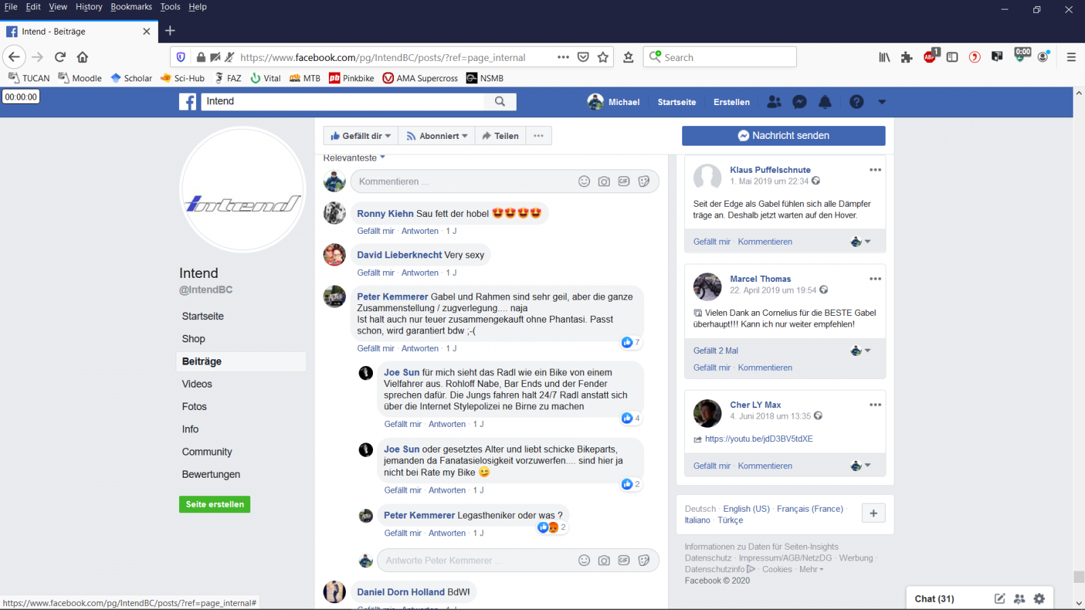Viewport: 1085px width, 610px height.
Task: Click the browser vertical scrollbar thumb
Action: point(1078,577)
